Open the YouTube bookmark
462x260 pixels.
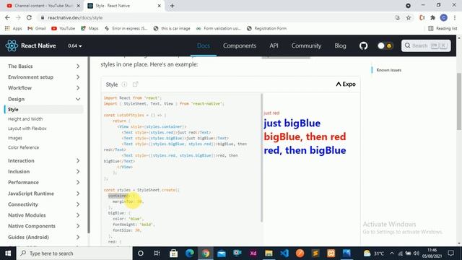click(63, 29)
